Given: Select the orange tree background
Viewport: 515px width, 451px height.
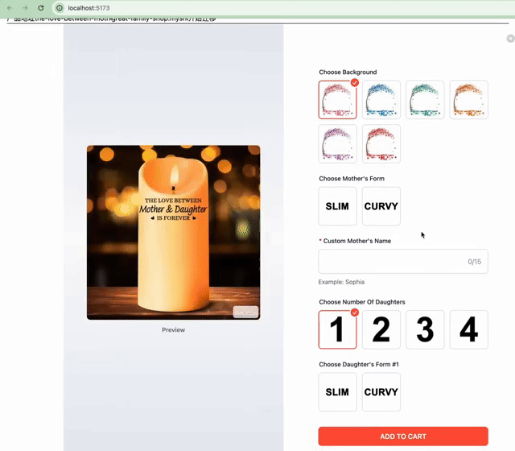Looking at the screenshot, I should coord(468,100).
